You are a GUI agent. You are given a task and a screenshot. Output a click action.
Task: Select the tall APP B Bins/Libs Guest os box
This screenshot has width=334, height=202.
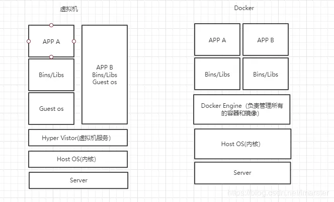coord(105,75)
